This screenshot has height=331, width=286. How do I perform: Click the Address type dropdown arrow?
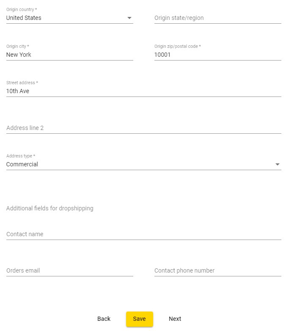pos(278,165)
